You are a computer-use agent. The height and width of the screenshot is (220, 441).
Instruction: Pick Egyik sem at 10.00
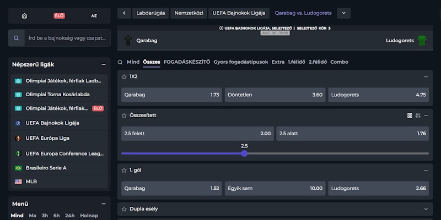click(x=275, y=189)
